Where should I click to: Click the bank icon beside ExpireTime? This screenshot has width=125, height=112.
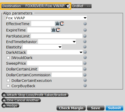tap(53, 30)
